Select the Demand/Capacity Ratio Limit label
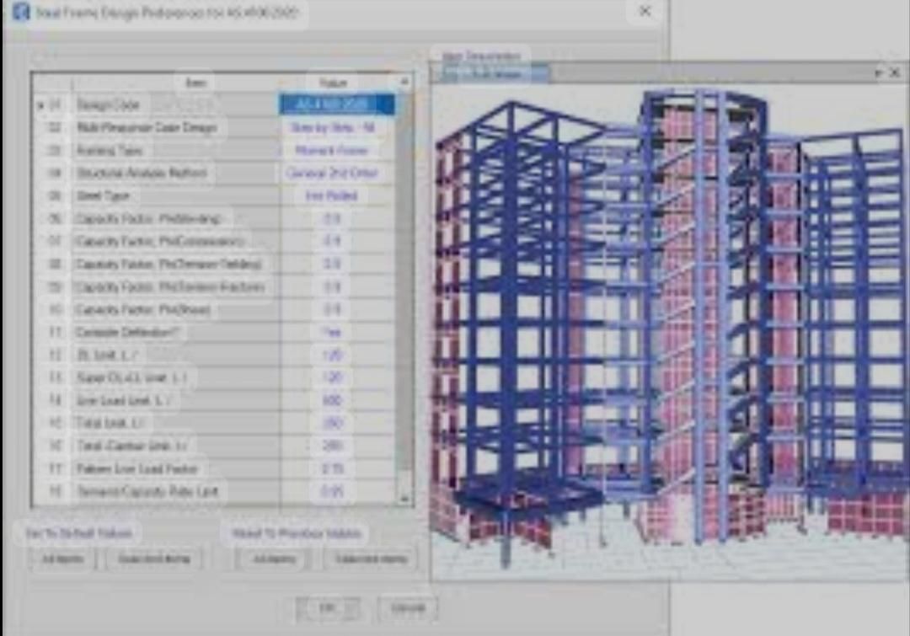The image size is (910, 636). [147, 491]
